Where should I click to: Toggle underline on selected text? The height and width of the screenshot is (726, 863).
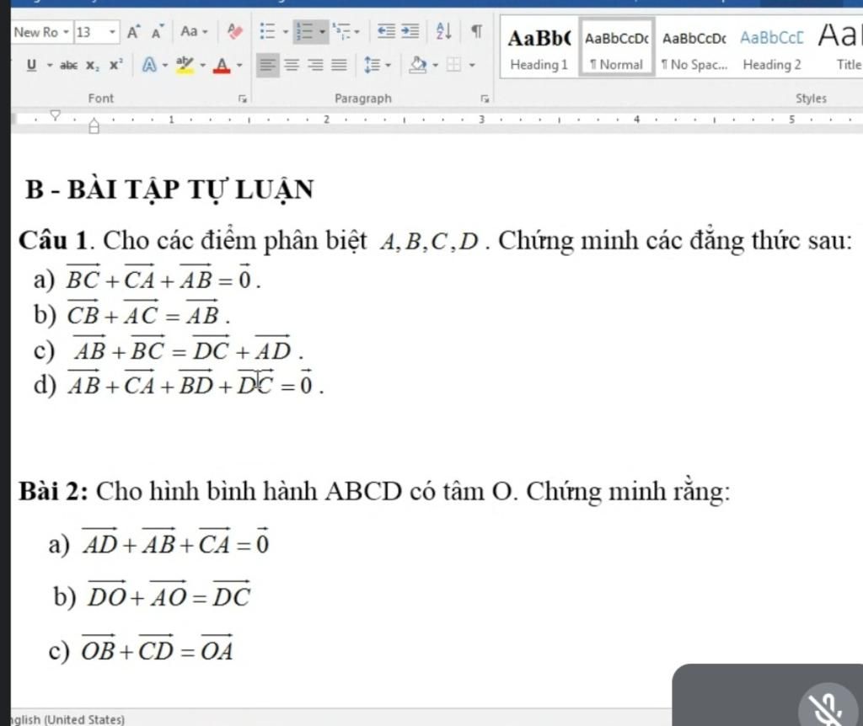[x=32, y=64]
